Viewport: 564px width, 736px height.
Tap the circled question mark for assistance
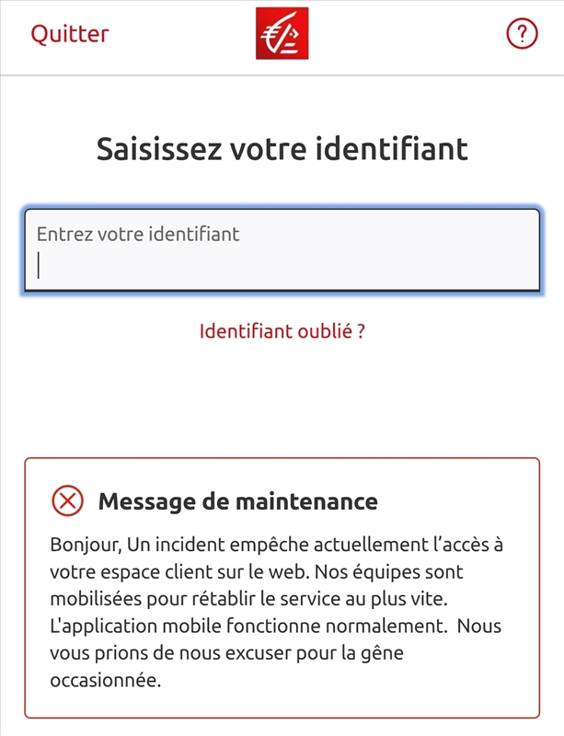522,34
